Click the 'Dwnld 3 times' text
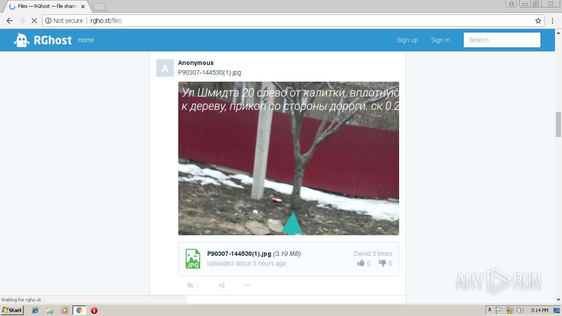Screen dimensions: 562x316 pyautogui.click(x=373, y=254)
